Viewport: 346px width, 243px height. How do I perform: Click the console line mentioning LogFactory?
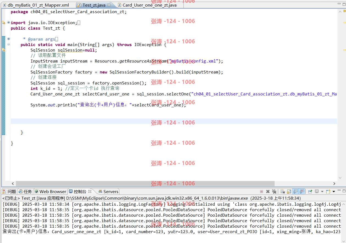172,204
